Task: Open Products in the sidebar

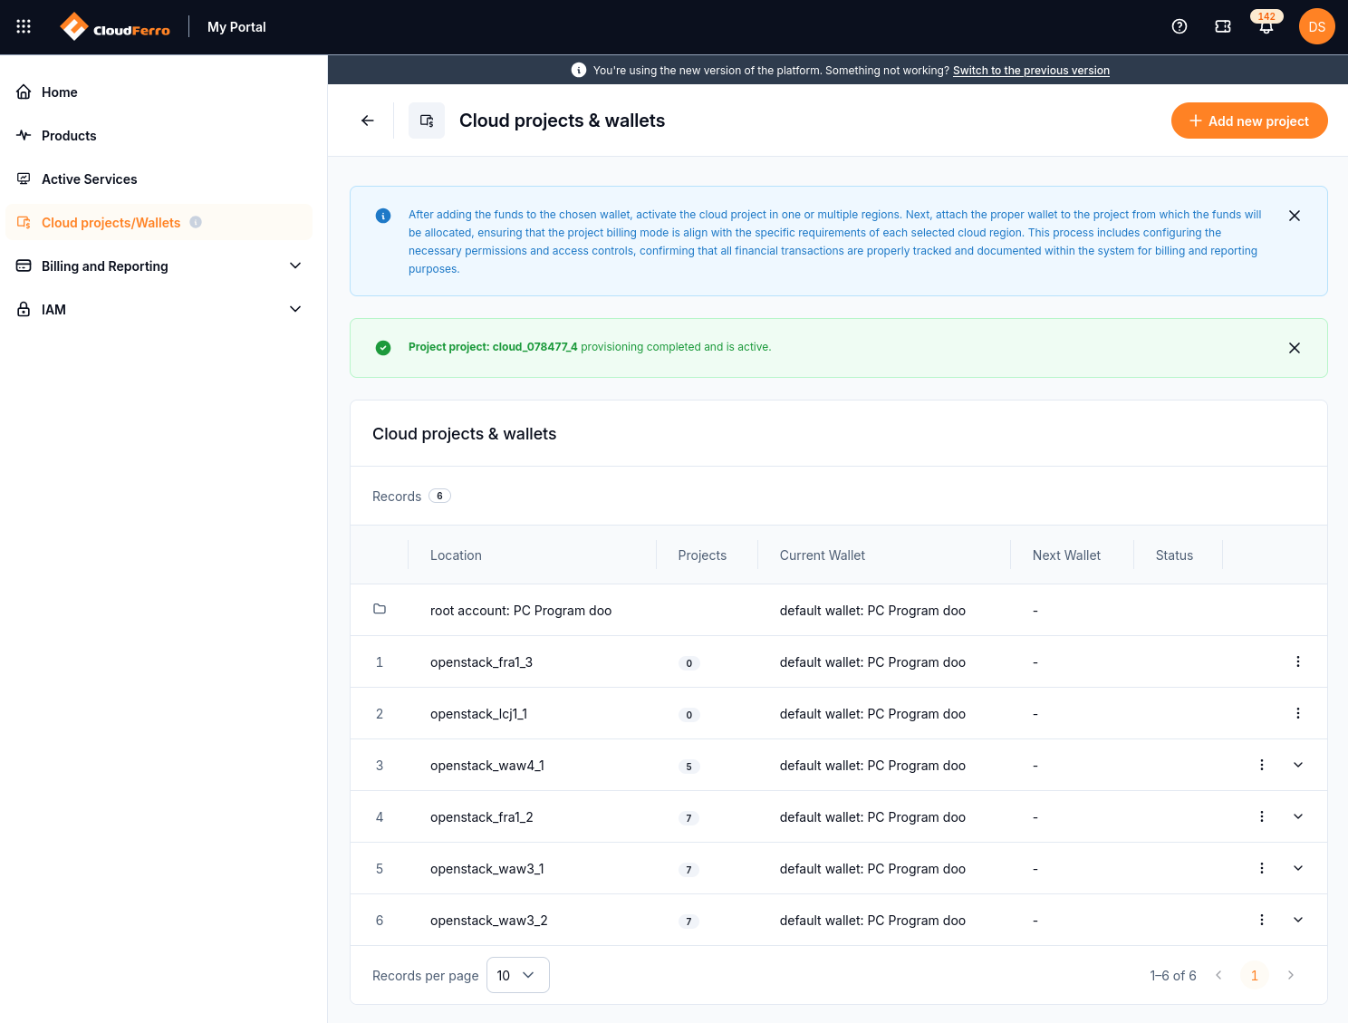Action: [x=159, y=135]
